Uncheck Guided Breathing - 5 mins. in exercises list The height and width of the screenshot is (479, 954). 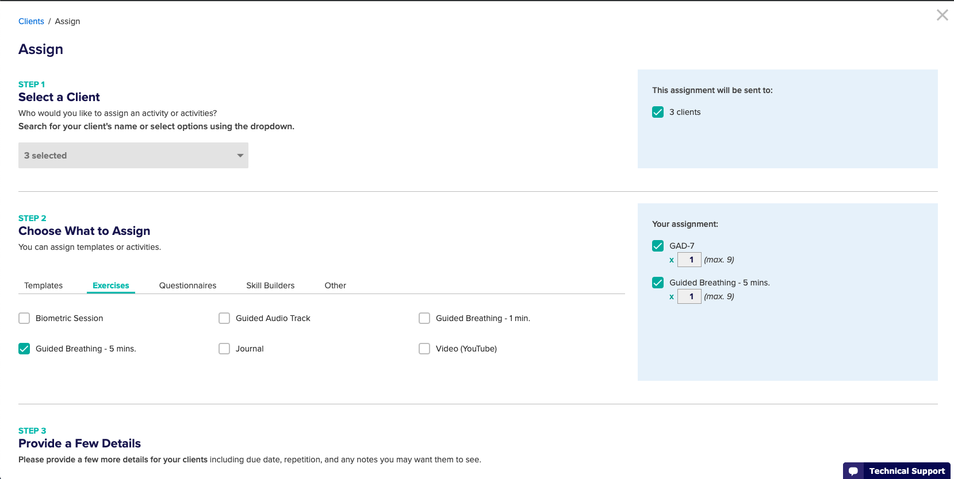(x=24, y=349)
